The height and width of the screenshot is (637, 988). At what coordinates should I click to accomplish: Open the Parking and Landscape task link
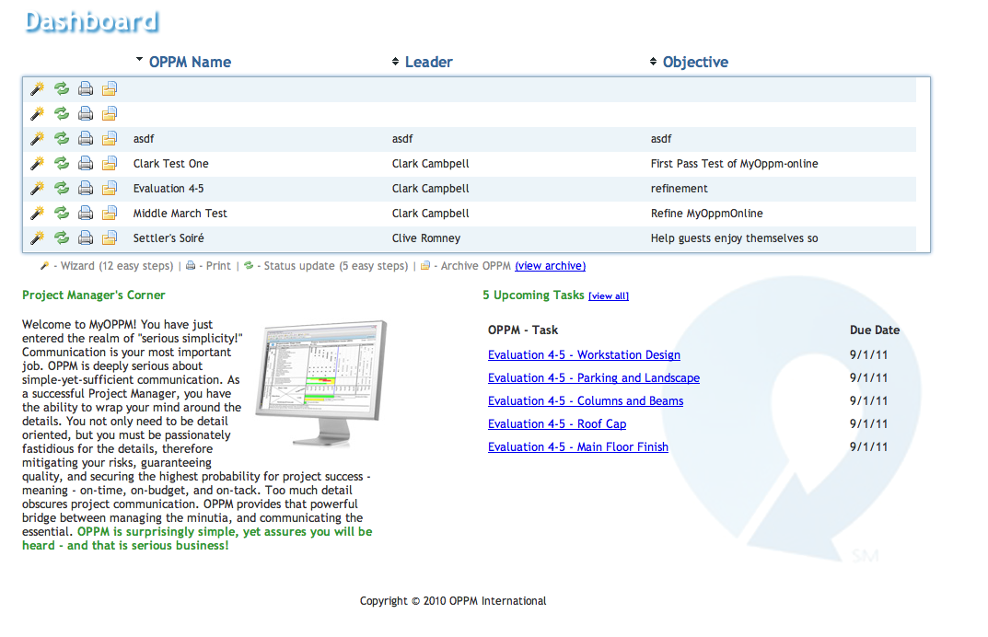click(x=594, y=378)
